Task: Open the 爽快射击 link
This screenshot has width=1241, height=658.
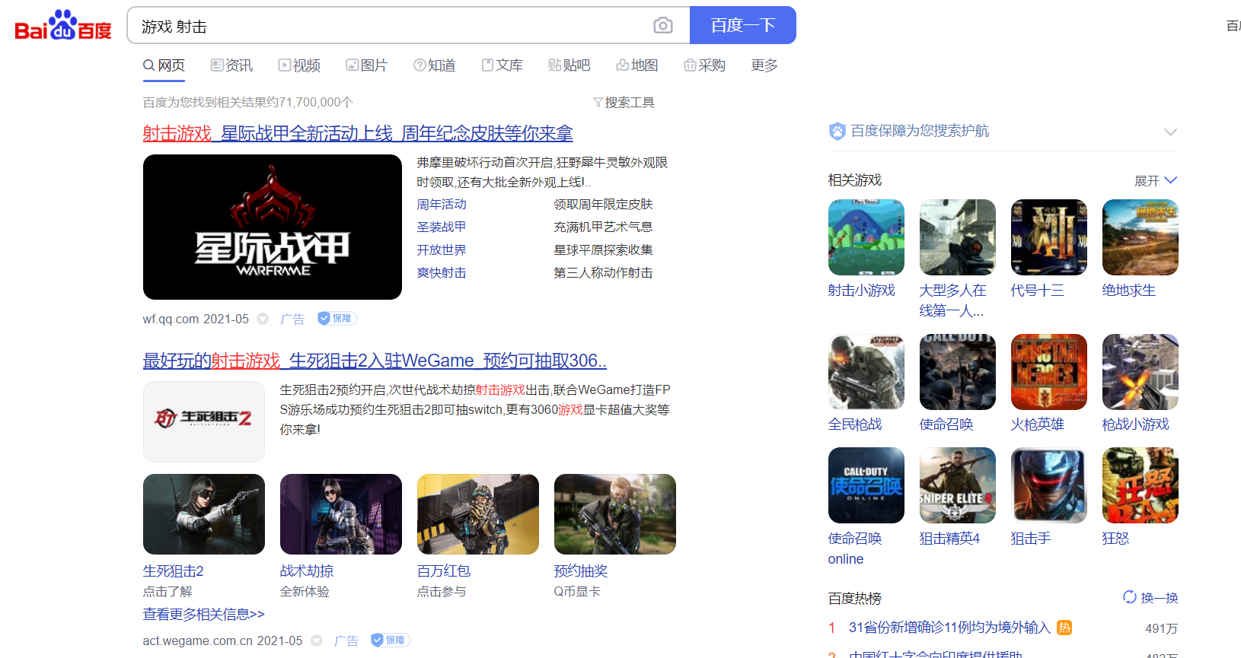Action: (x=442, y=273)
